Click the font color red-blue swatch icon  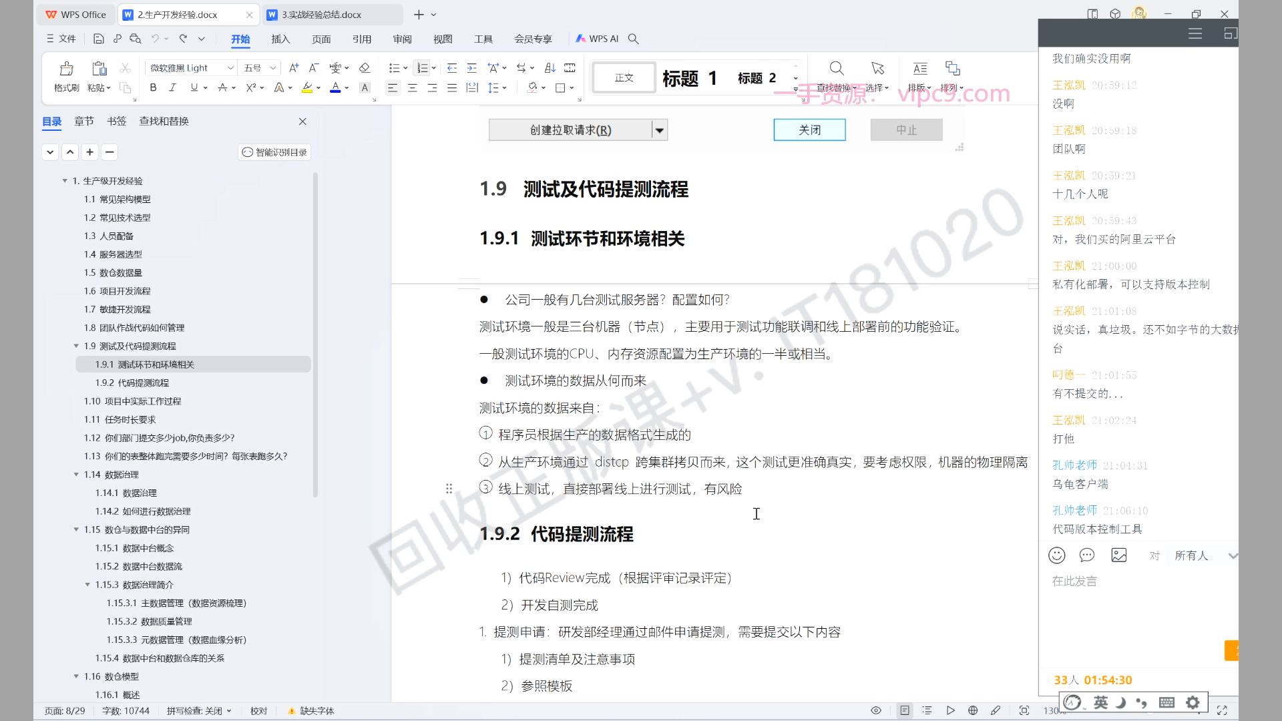tap(335, 87)
